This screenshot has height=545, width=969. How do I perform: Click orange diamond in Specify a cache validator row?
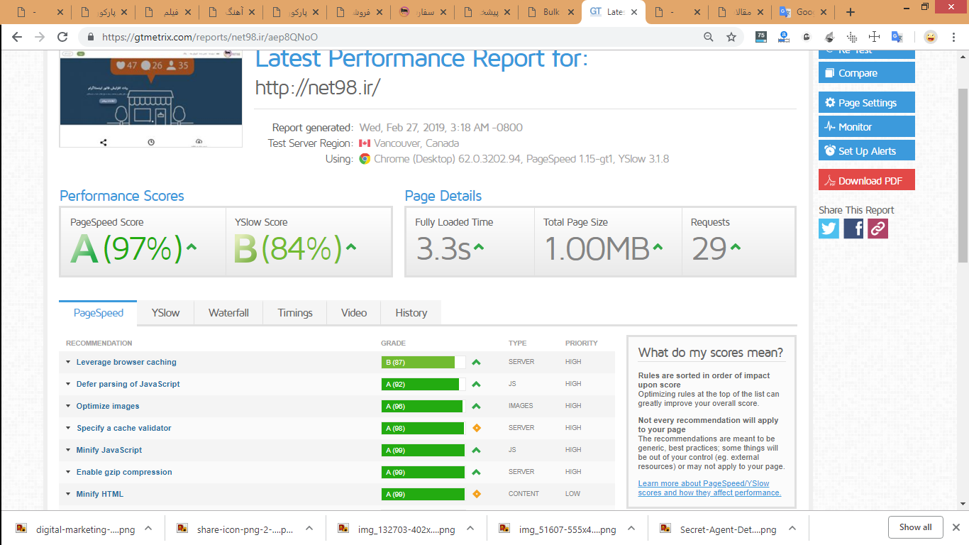477,428
